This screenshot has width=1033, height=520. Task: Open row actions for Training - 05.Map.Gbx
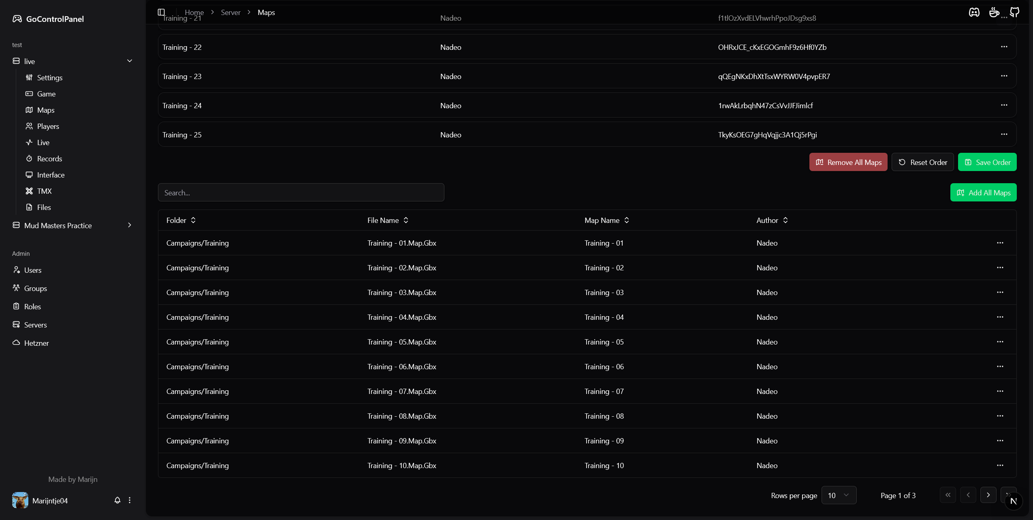coord(1000,342)
